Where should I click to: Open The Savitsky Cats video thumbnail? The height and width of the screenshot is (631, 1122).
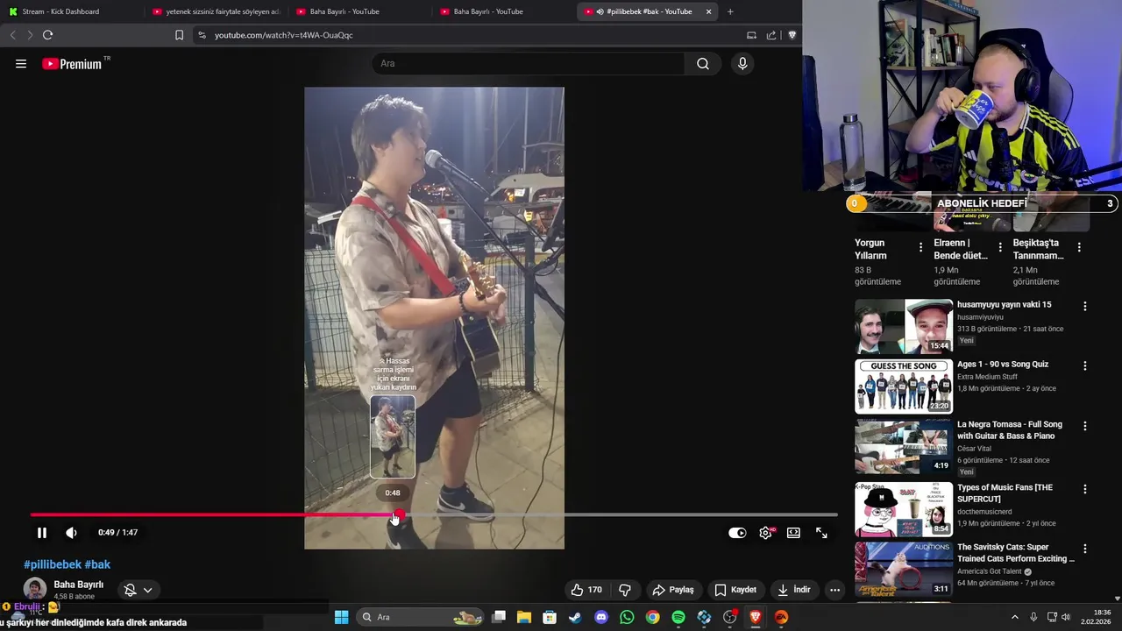click(904, 570)
